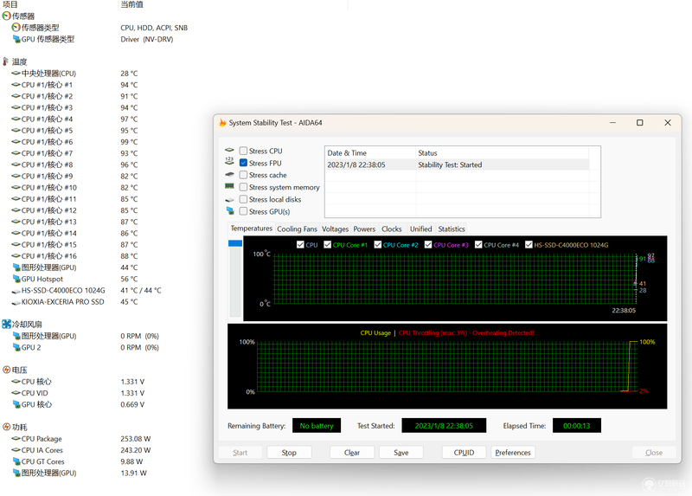Toggle the CPU Core #3 graph checkbox
Screen dimensions: 692x496
(428, 245)
